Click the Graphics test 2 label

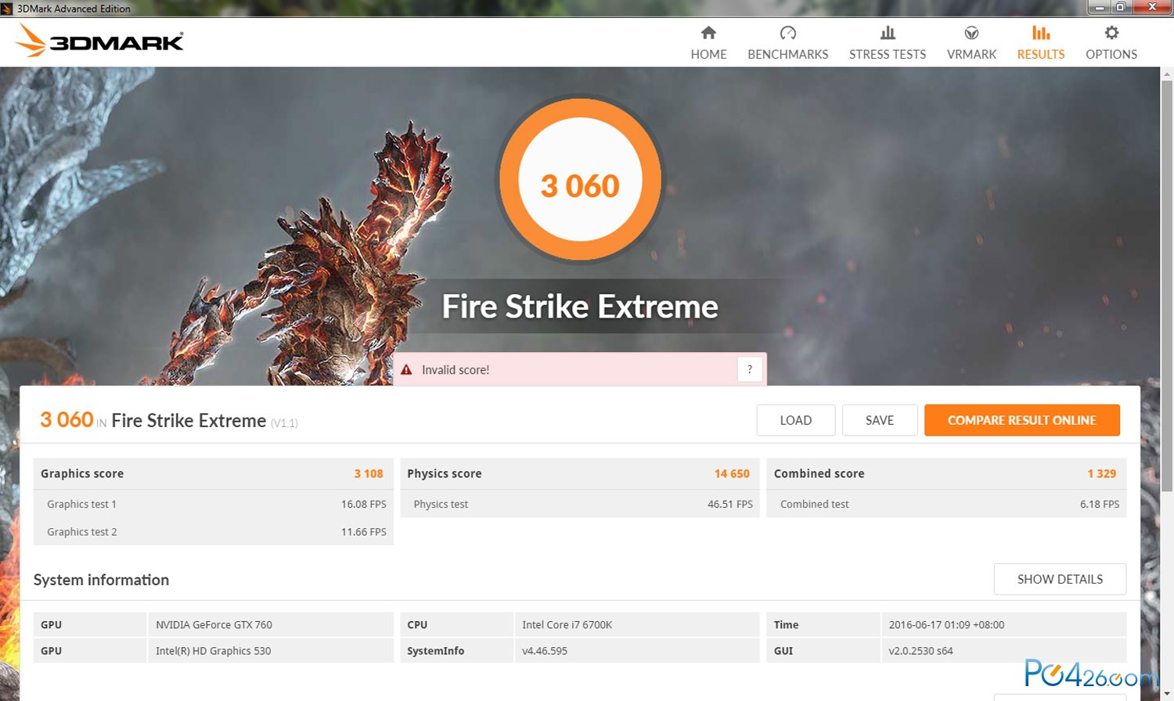coord(82,532)
